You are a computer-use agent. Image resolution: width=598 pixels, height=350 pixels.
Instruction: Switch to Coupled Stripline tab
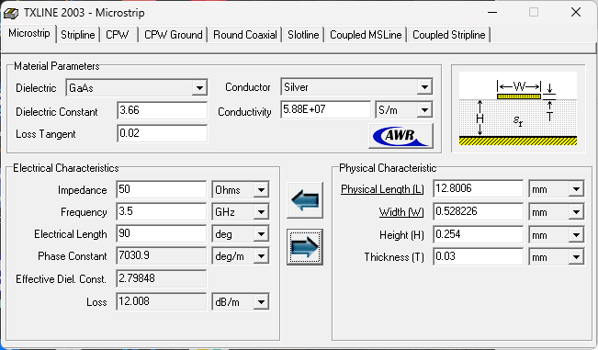[449, 35]
